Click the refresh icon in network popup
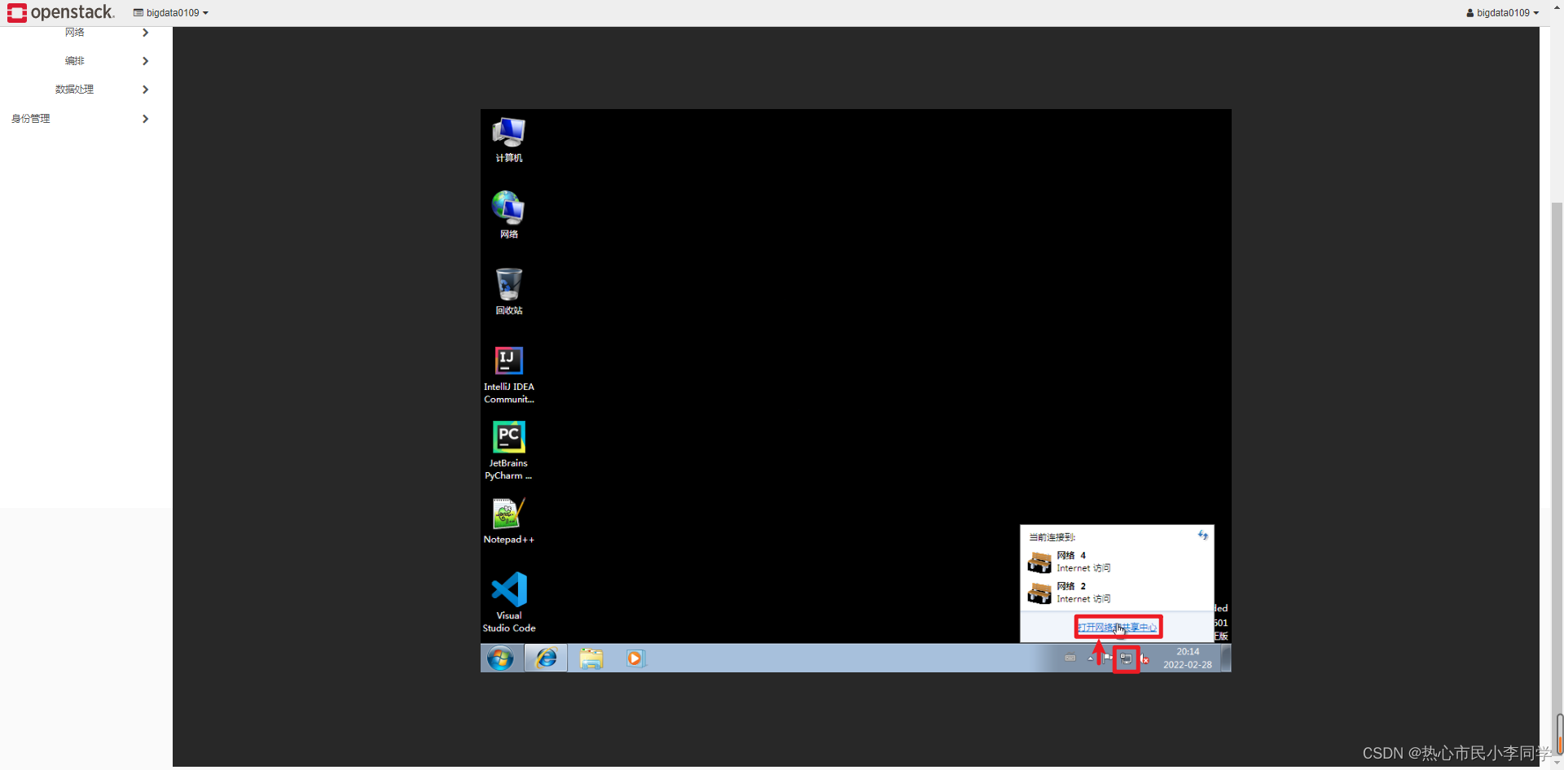The width and height of the screenshot is (1564, 770). [1202, 536]
